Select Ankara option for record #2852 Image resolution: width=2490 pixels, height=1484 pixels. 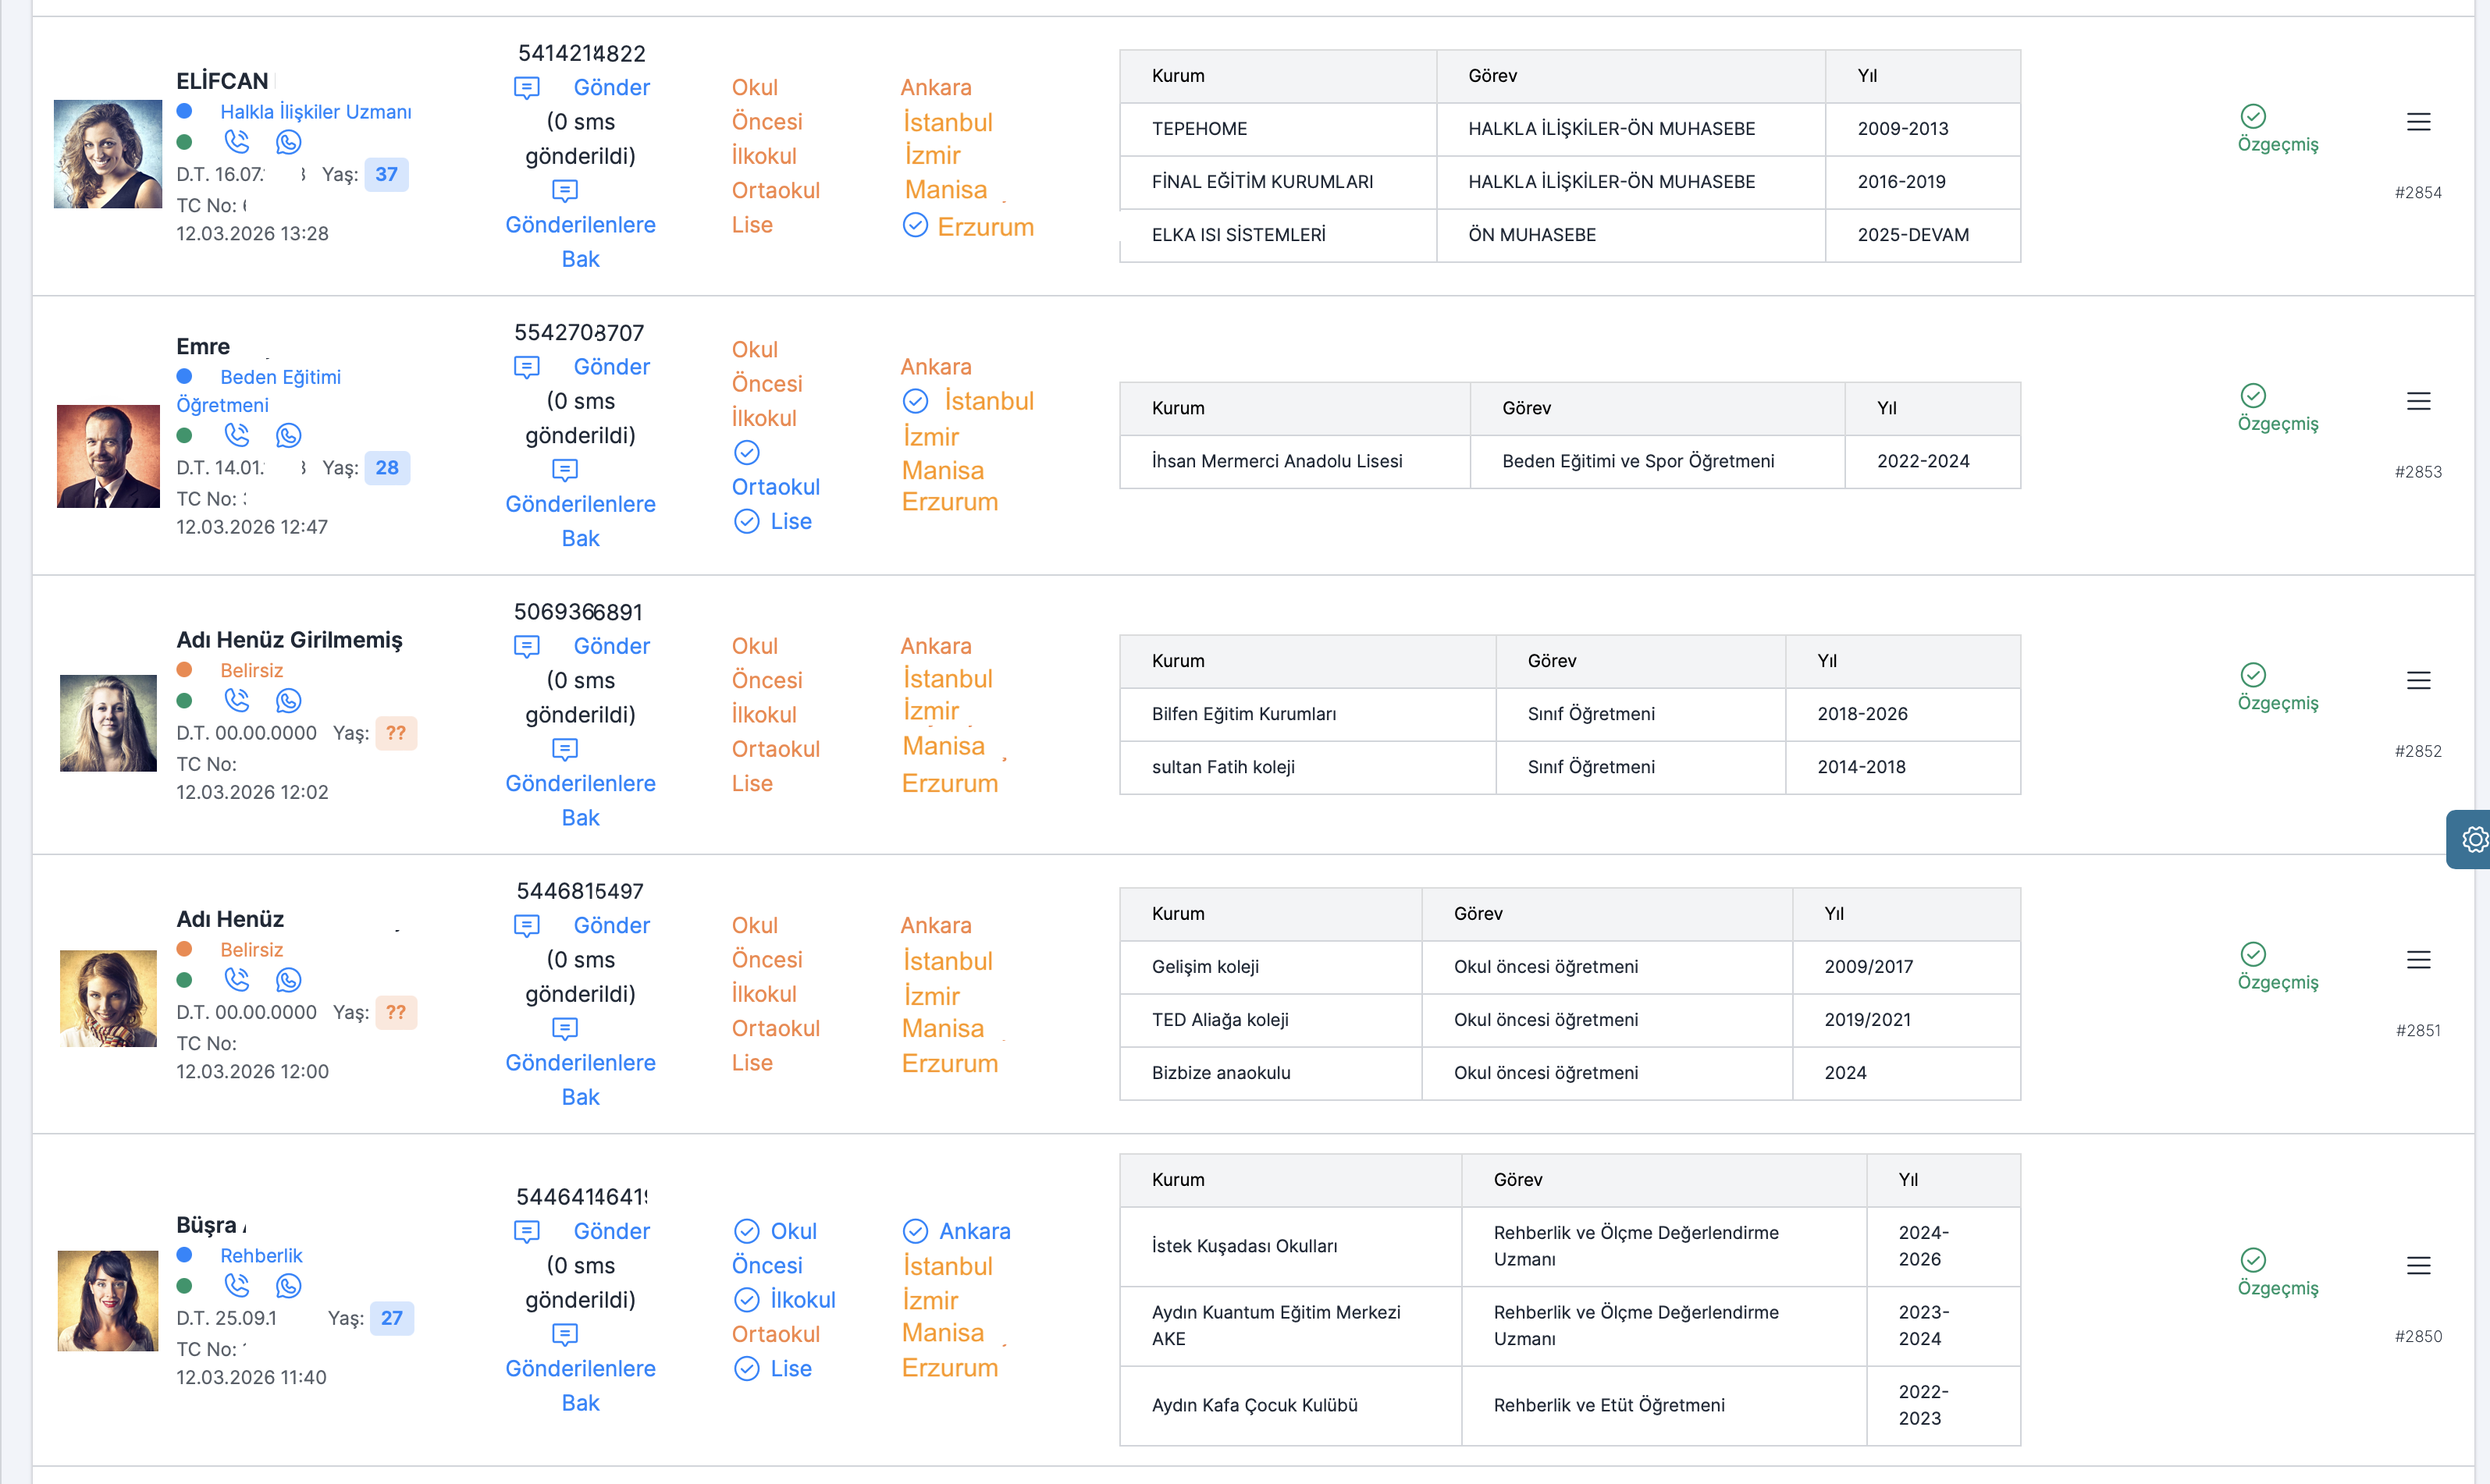click(x=935, y=646)
